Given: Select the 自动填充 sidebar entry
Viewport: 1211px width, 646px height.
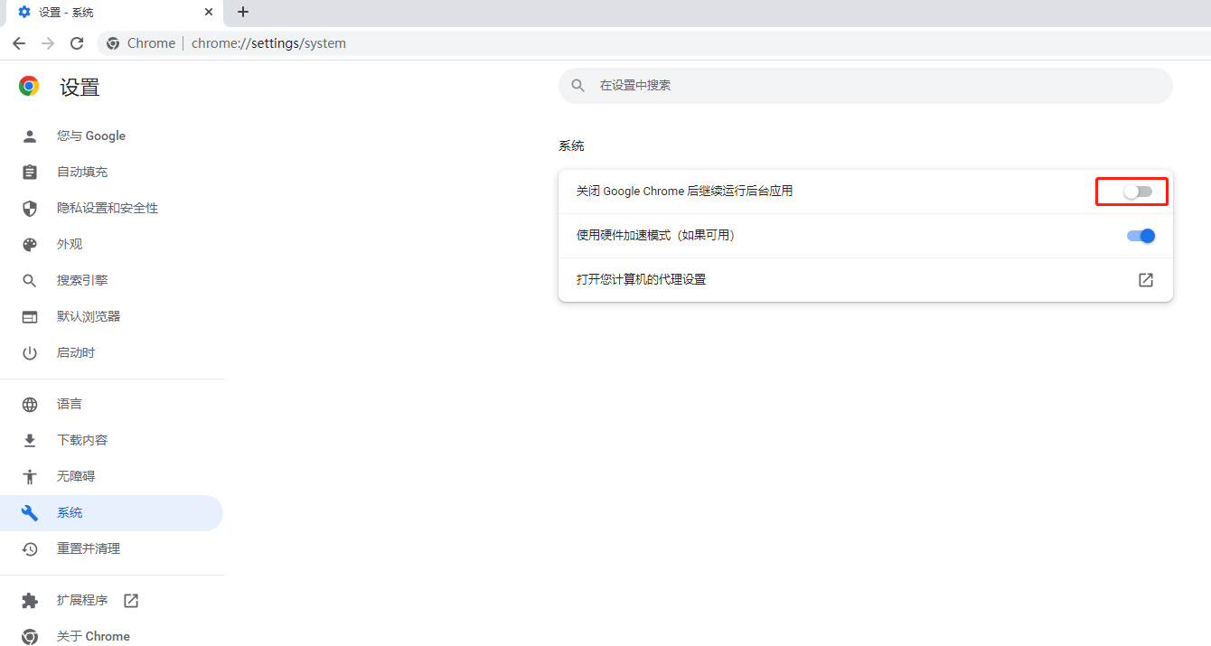Looking at the screenshot, I should 80,172.
